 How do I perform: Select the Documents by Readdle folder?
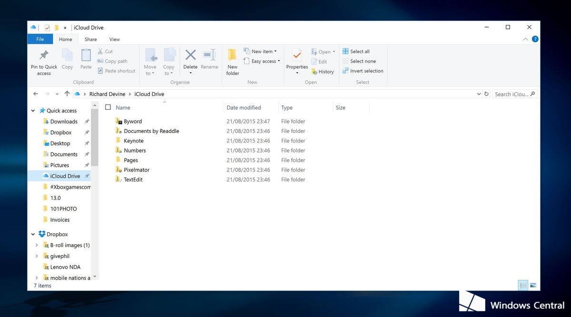click(x=151, y=131)
